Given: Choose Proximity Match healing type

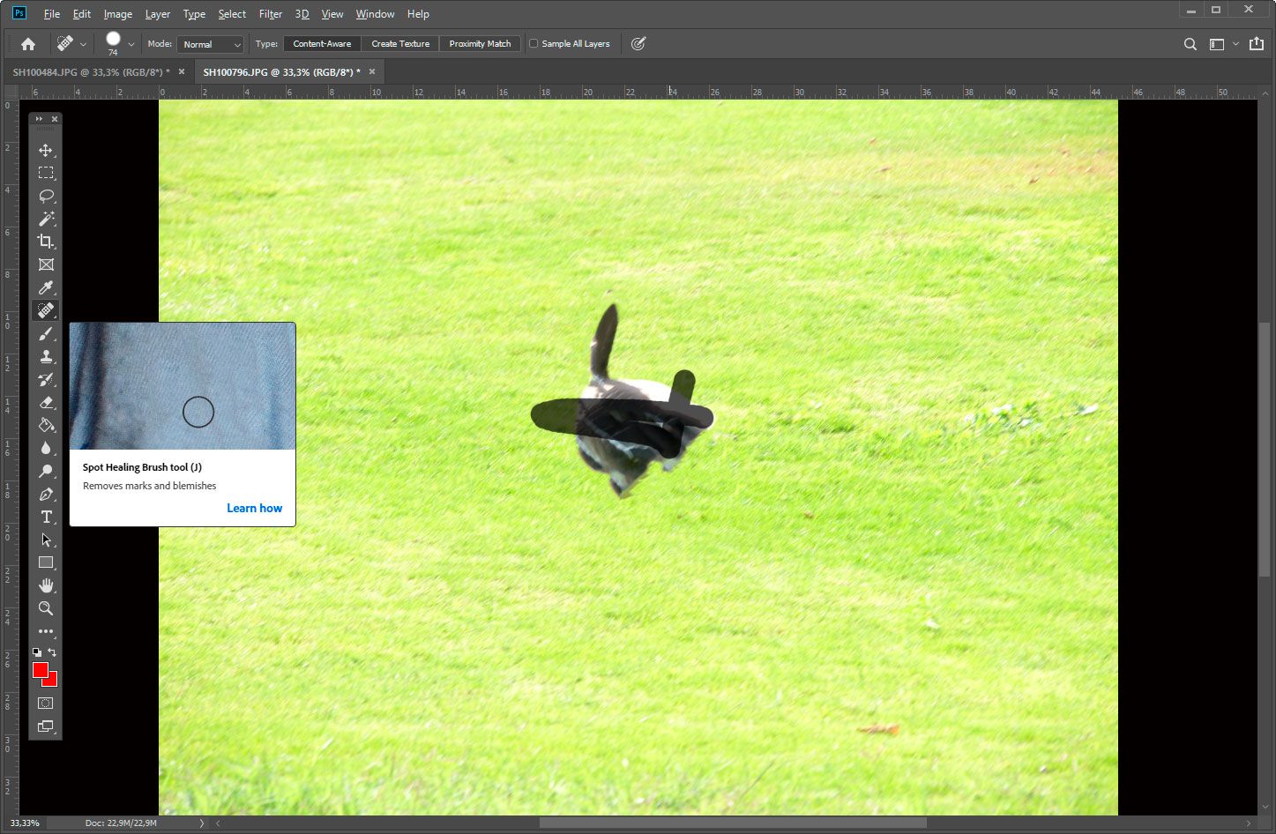Looking at the screenshot, I should pyautogui.click(x=480, y=43).
